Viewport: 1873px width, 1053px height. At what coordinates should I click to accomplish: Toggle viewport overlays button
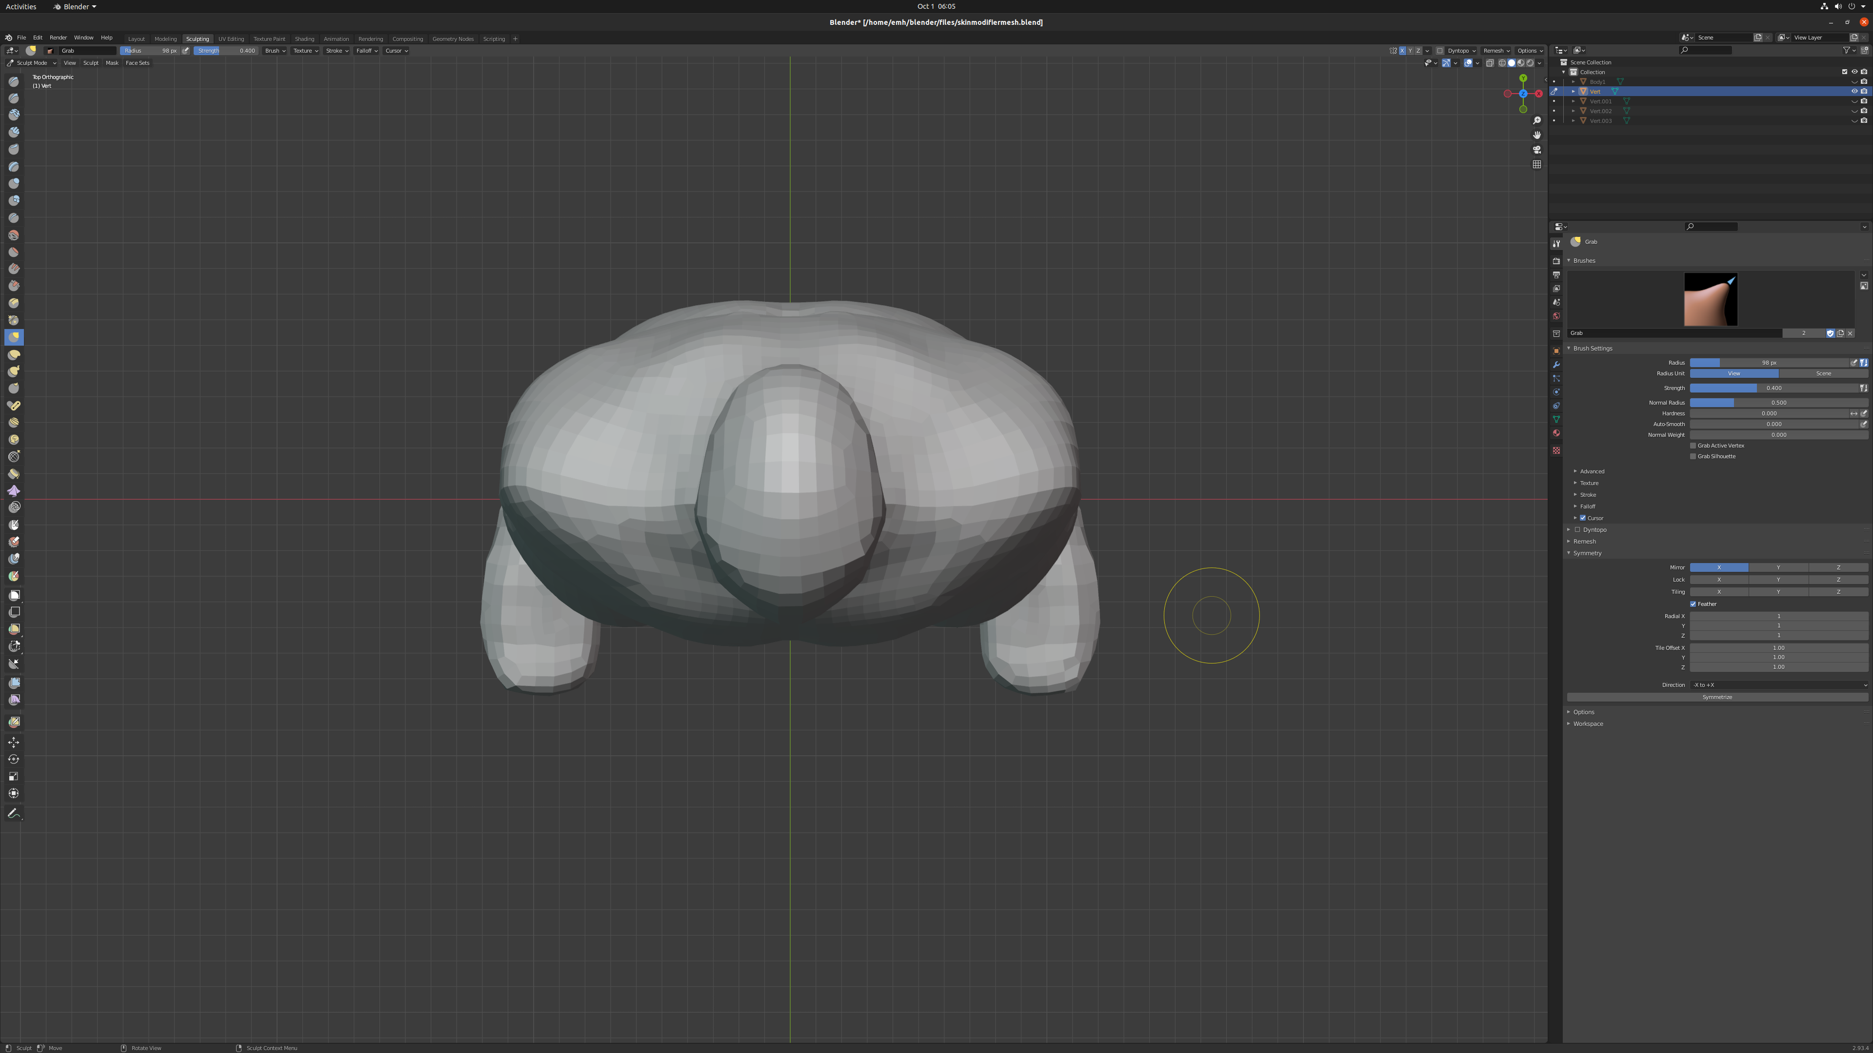tap(1468, 62)
